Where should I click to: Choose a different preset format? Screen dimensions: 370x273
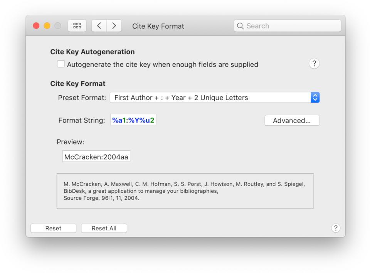point(214,98)
